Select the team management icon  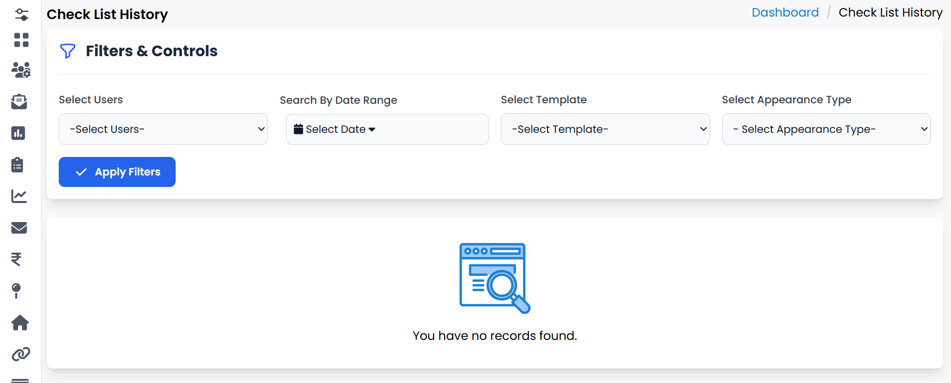[x=21, y=71]
